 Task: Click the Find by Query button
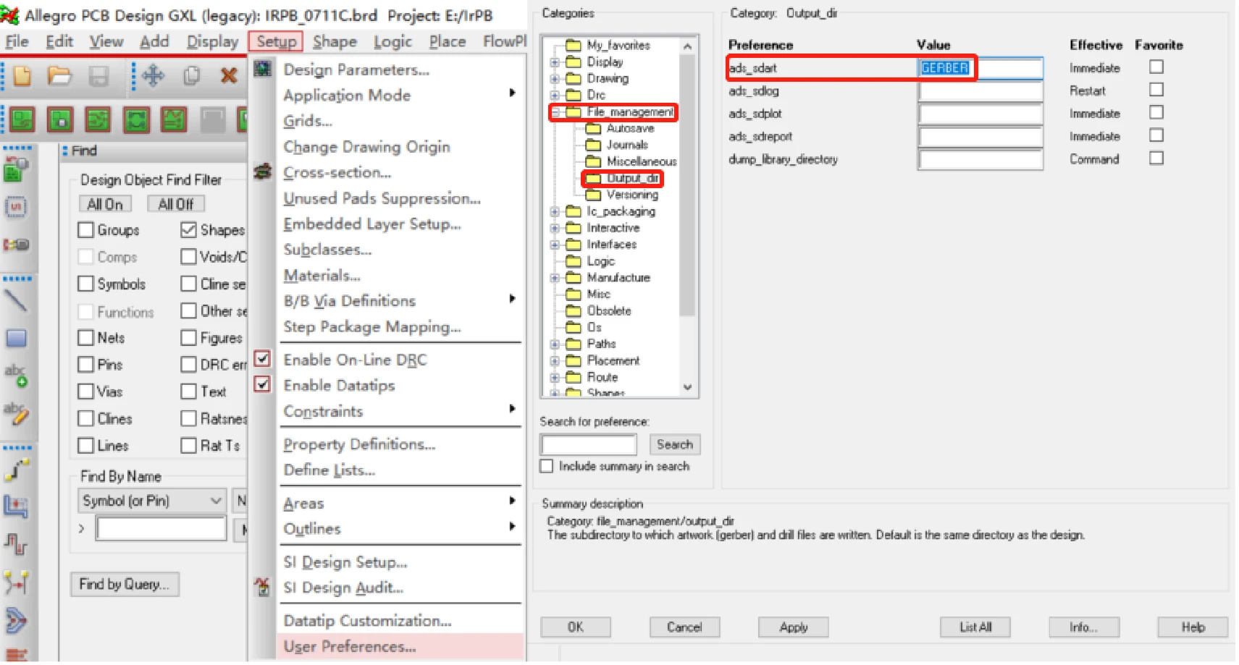(125, 584)
